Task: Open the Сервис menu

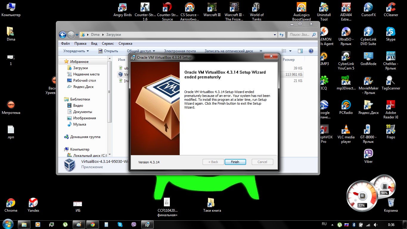Action: pos(108,44)
